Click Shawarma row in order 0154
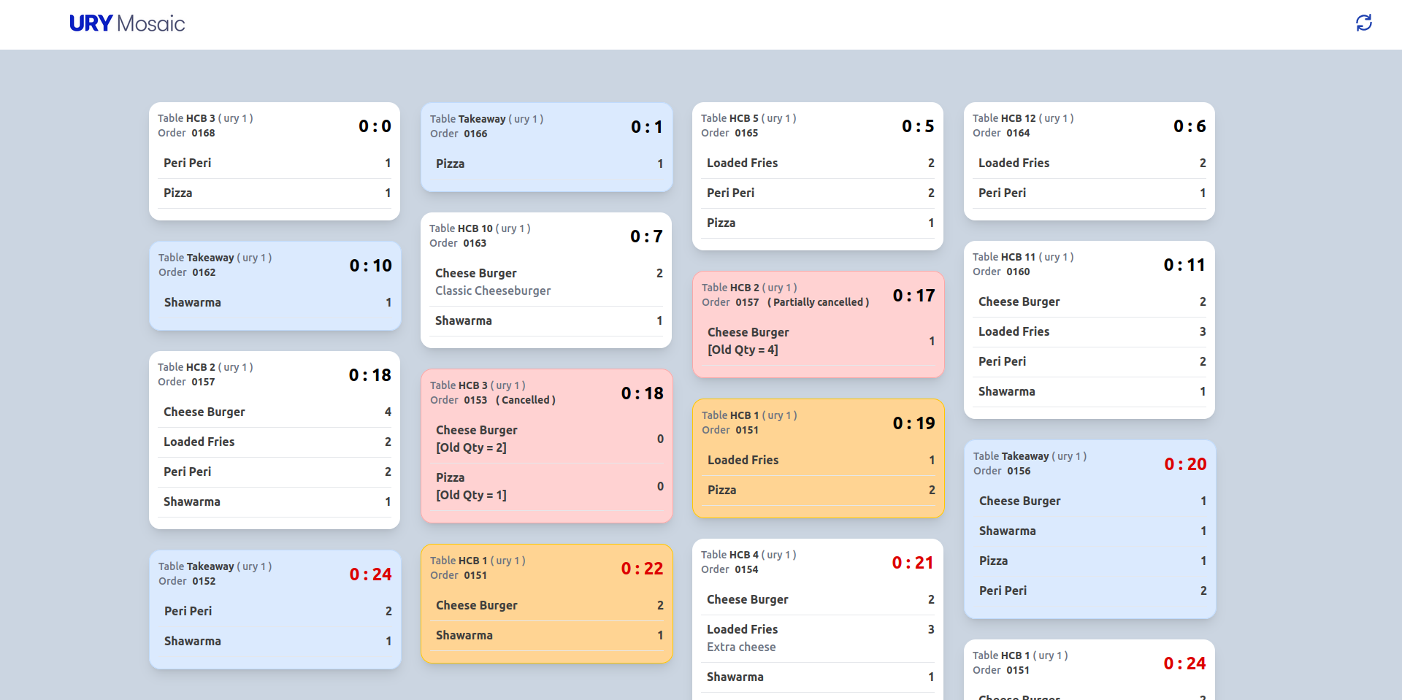This screenshot has width=1402, height=700. click(818, 677)
